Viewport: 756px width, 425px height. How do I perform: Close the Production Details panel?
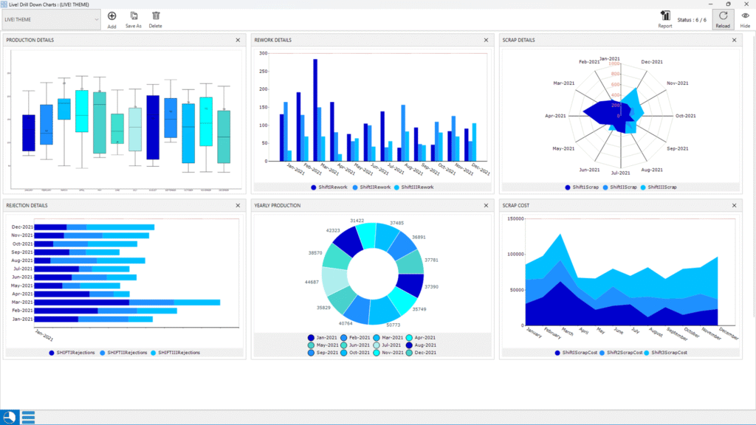pyautogui.click(x=238, y=41)
